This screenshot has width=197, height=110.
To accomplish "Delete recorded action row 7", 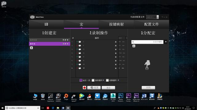I will click(x=116, y=64).
